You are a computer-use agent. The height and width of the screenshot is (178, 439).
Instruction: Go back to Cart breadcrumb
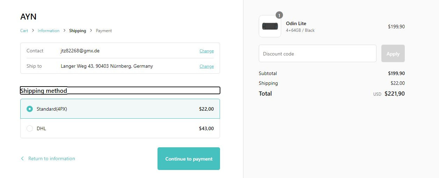(24, 31)
